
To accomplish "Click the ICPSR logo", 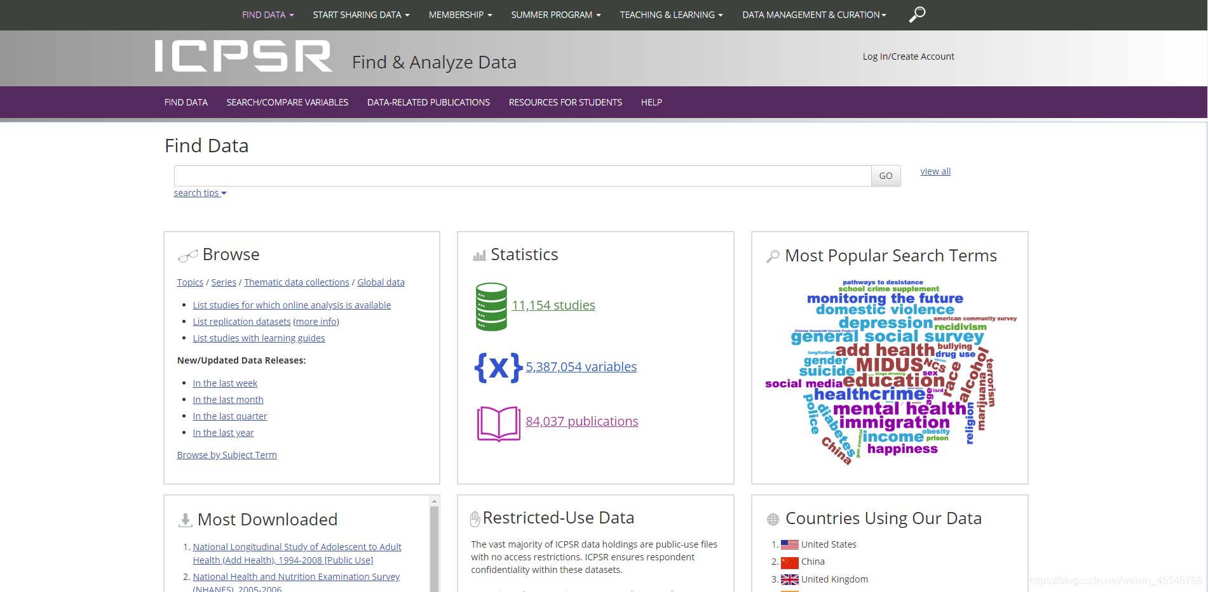I will coord(243,56).
